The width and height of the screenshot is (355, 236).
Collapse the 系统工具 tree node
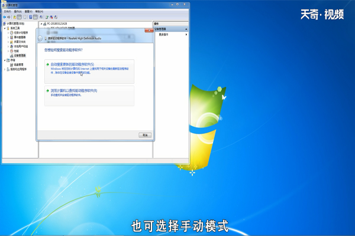(x=5, y=28)
